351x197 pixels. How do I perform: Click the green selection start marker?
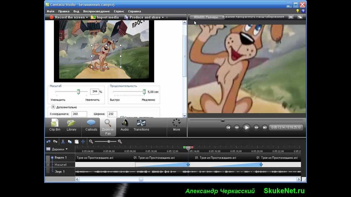click(184, 147)
